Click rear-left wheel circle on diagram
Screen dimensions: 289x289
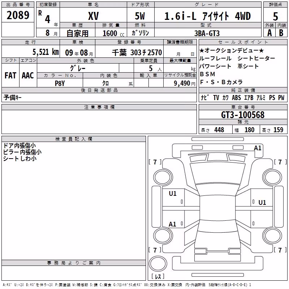tap(163, 236)
